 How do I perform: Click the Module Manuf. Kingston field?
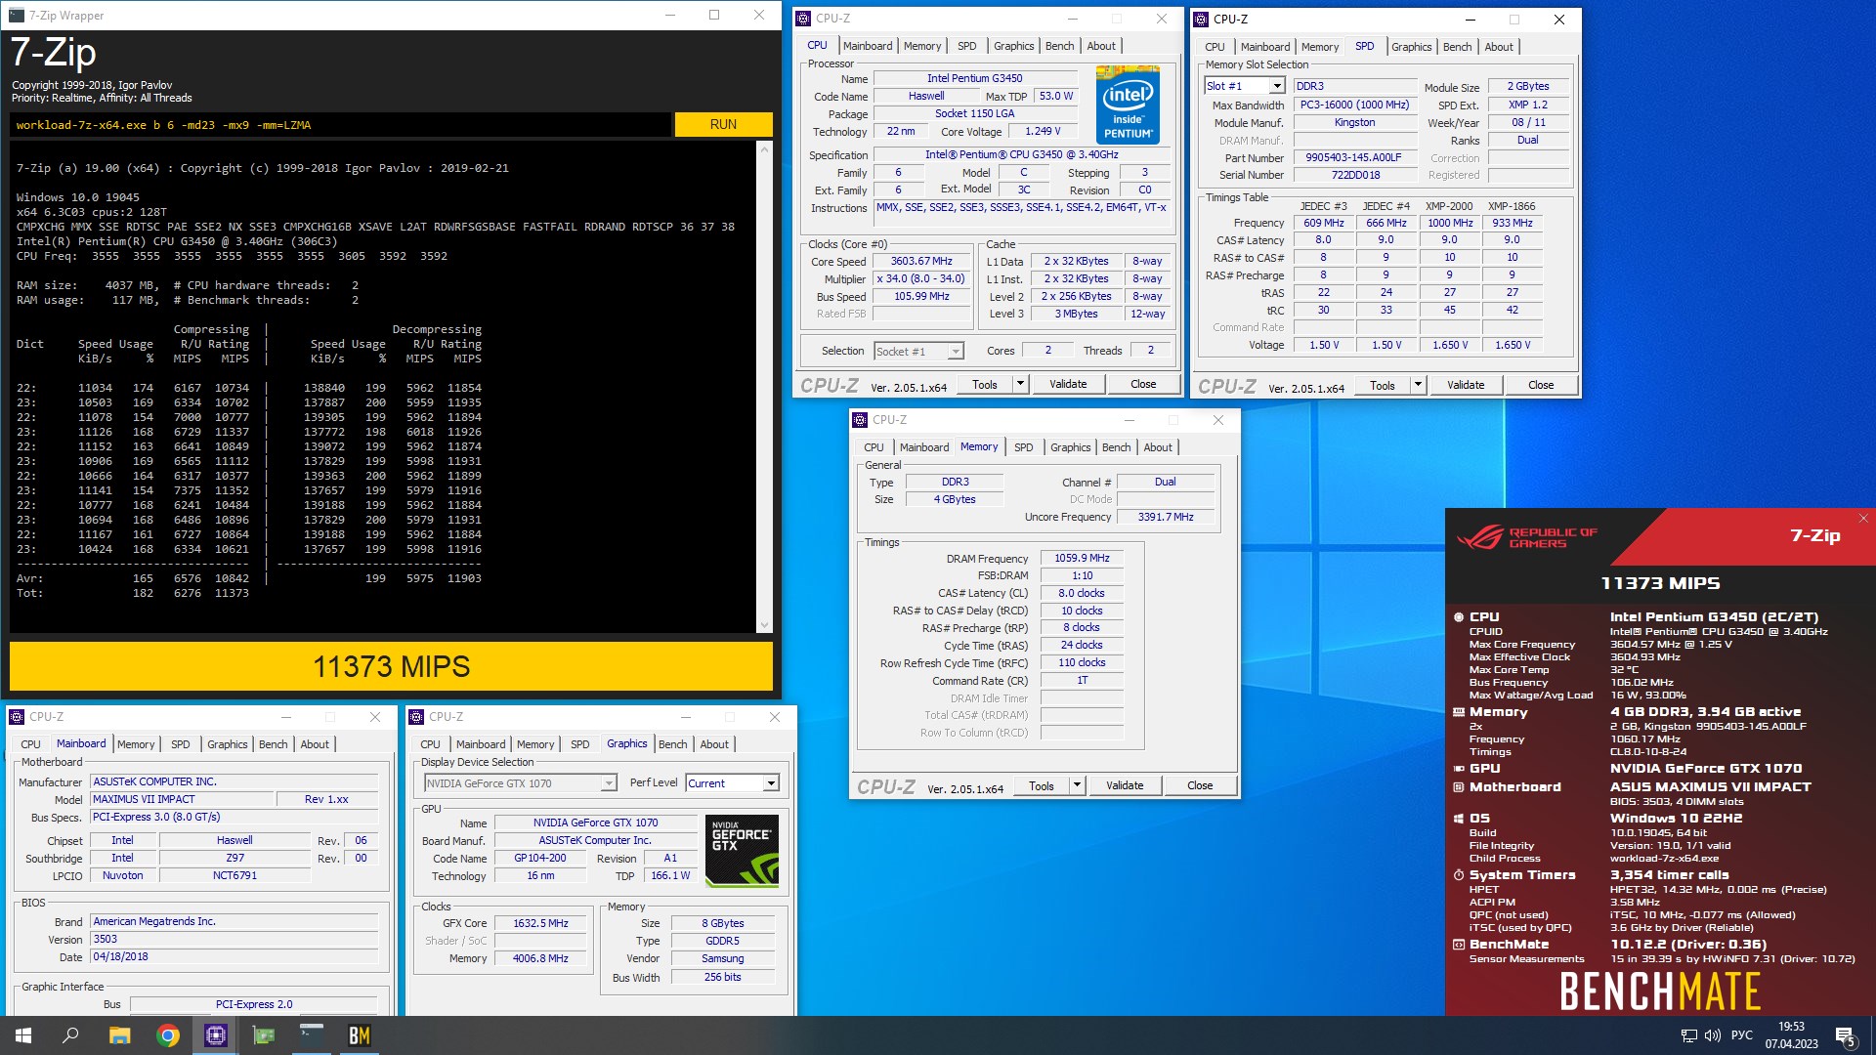pyautogui.click(x=1354, y=122)
